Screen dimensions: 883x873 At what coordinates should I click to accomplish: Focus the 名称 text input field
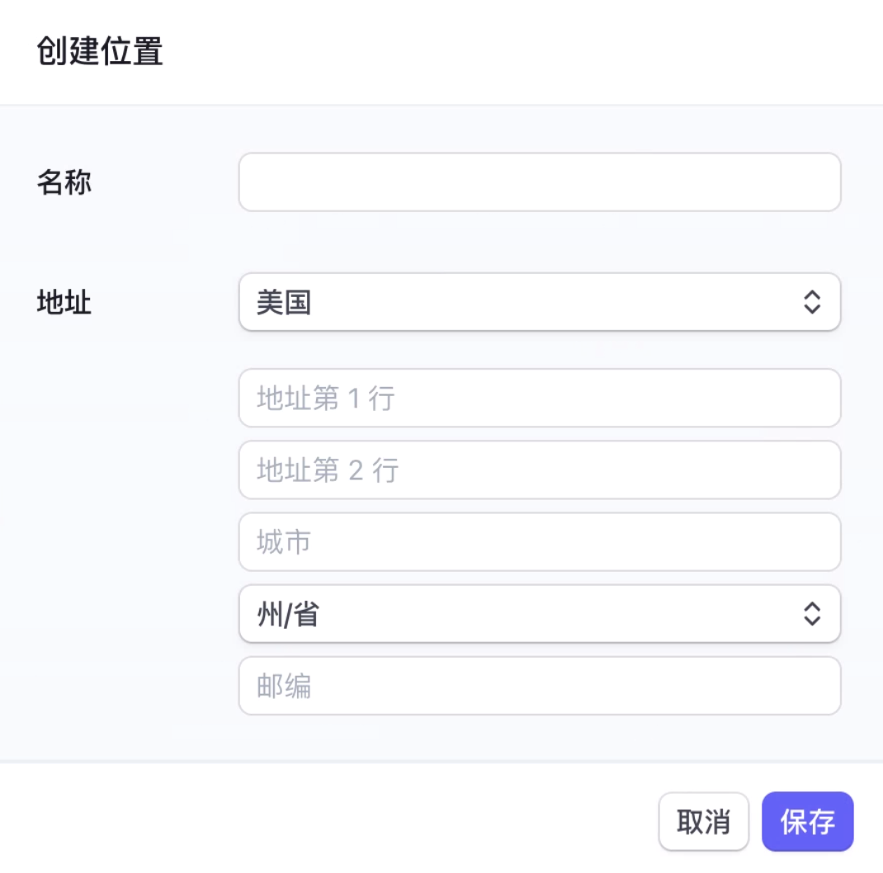click(x=540, y=182)
